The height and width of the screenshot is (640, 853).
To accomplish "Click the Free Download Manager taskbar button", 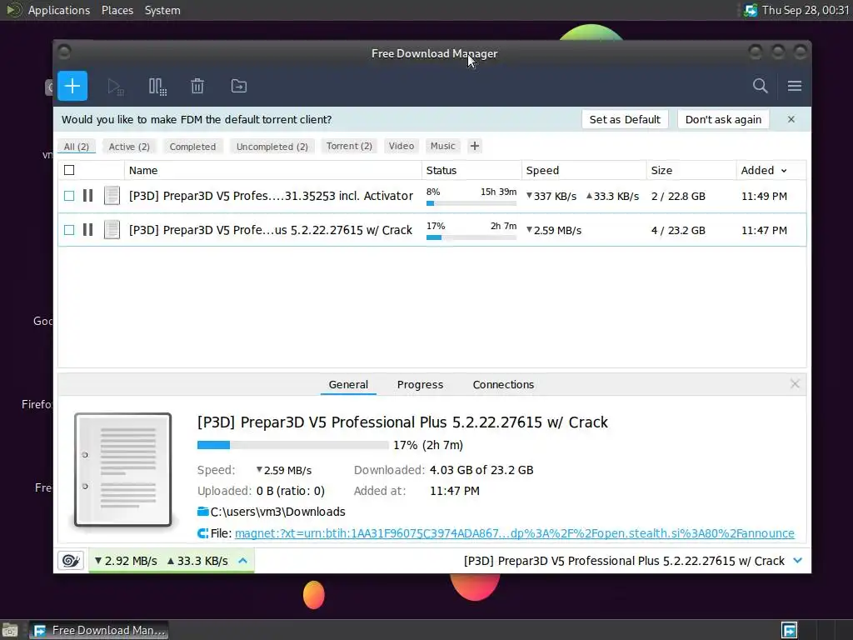I will [x=98, y=630].
